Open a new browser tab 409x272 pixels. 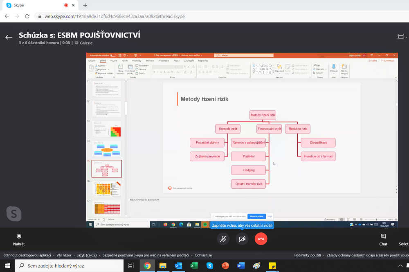[85, 5]
